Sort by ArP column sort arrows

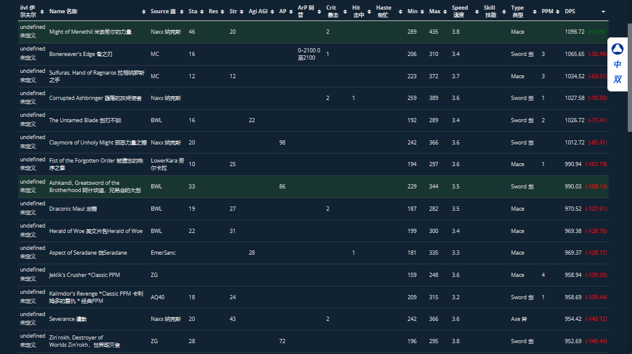tap(319, 11)
